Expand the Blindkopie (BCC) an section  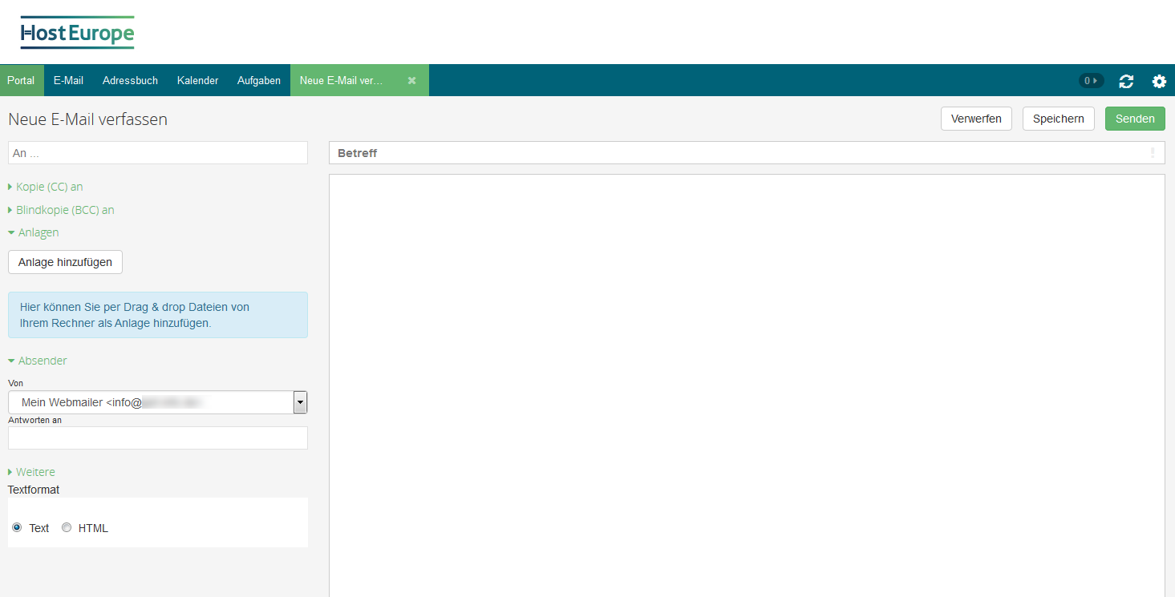pyautogui.click(x=61, y=209)
